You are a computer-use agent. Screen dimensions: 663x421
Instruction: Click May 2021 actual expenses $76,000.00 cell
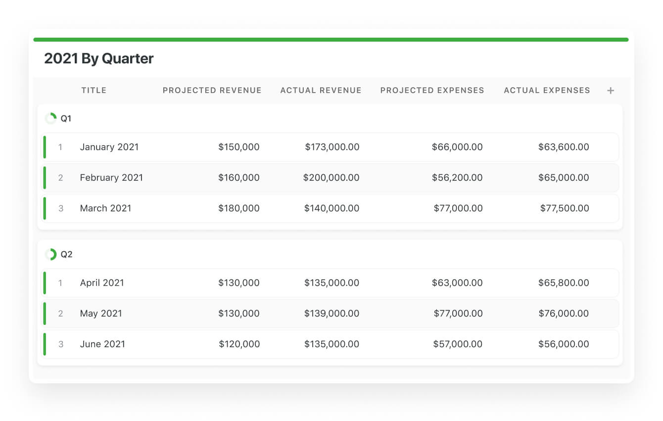coord(564,314)
